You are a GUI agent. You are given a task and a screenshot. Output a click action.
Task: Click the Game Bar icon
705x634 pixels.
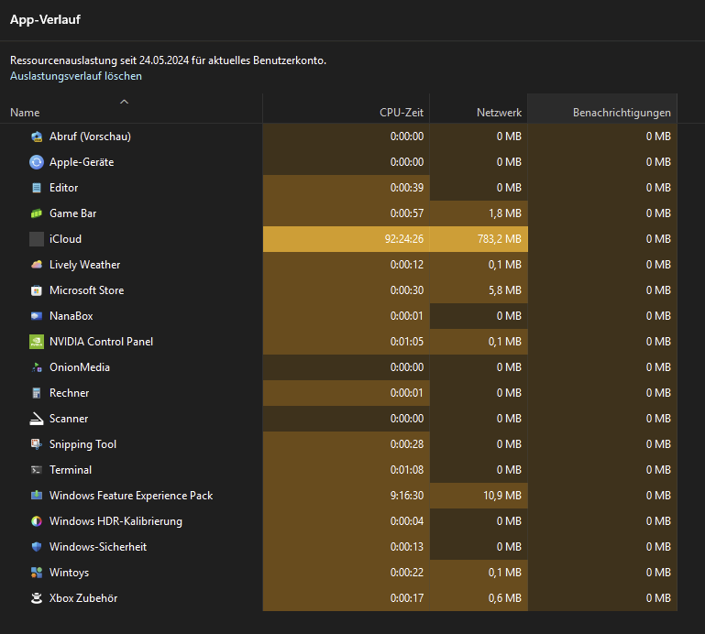coord(37,213)
